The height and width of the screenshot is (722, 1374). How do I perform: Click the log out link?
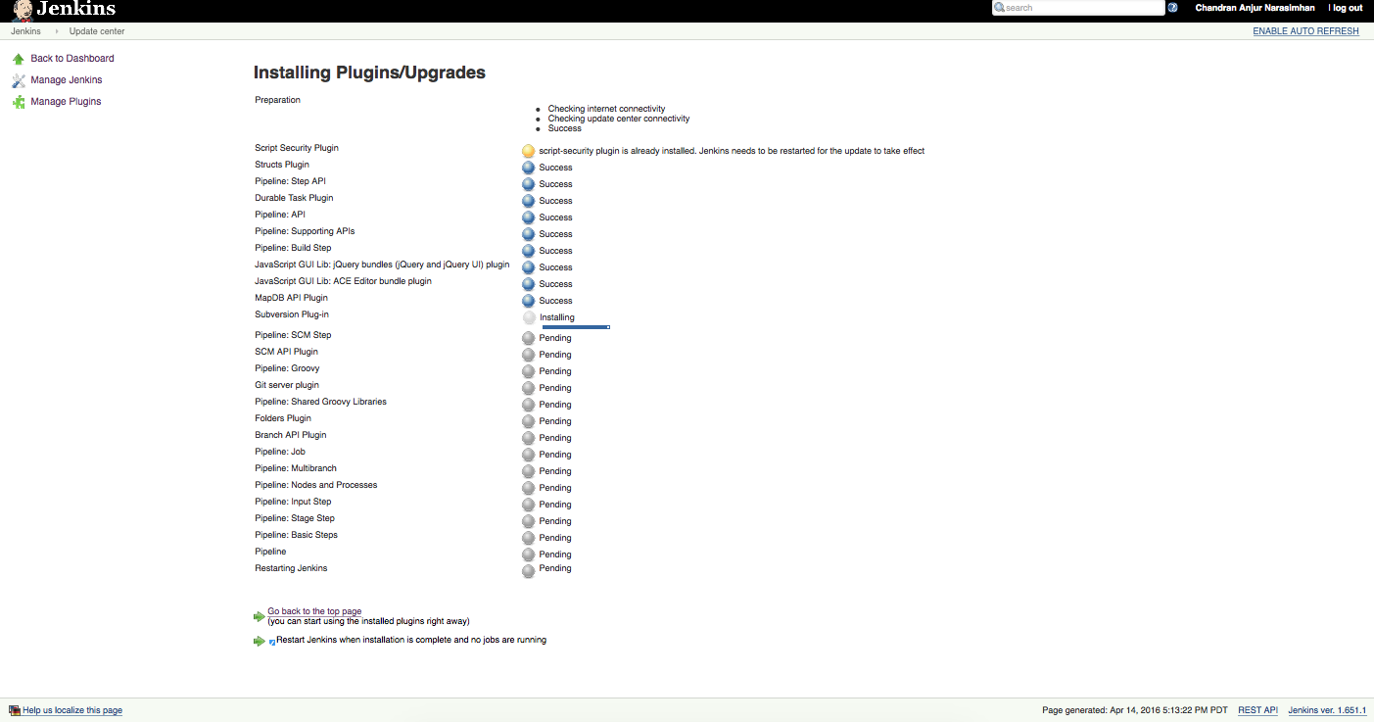coord(1347,8)
